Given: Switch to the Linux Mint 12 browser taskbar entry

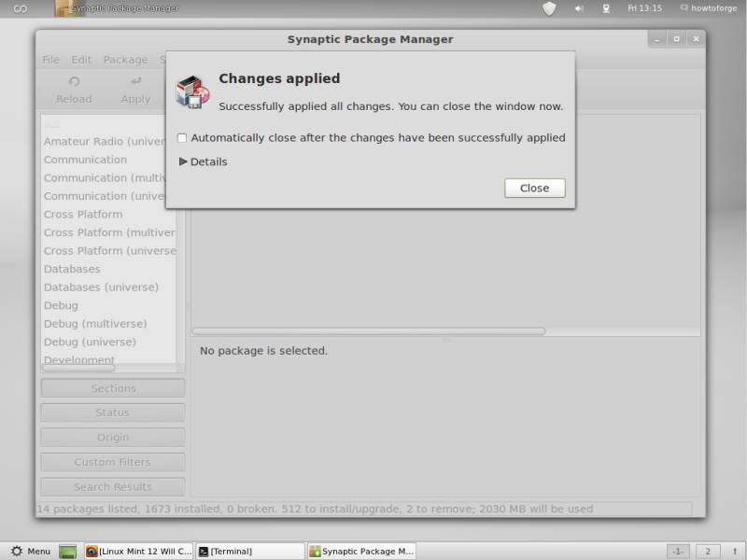Looking at the screenshot, I should click(x=138, y=552).
